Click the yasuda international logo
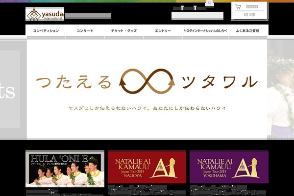The width and height of the screenshot is (294, 196). 45,14
